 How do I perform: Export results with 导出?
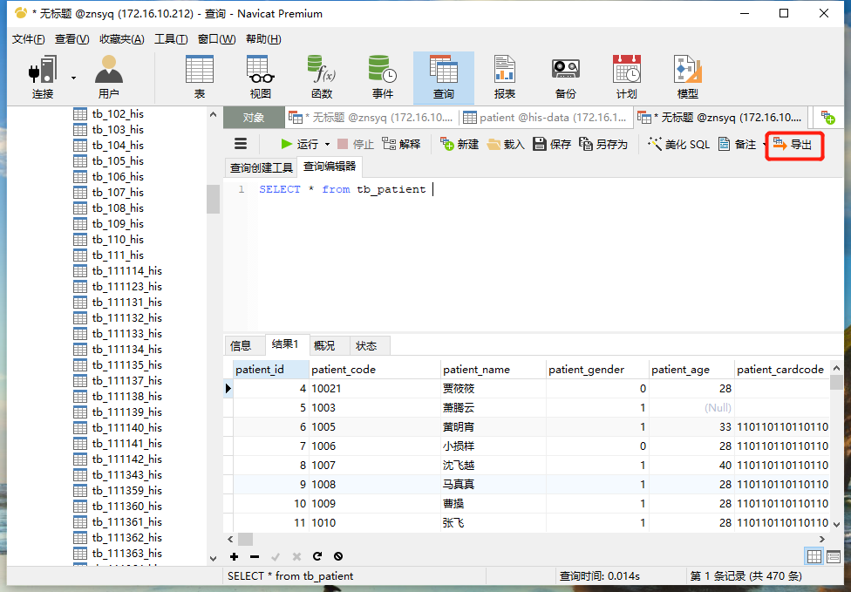click(x=793, y=145)
